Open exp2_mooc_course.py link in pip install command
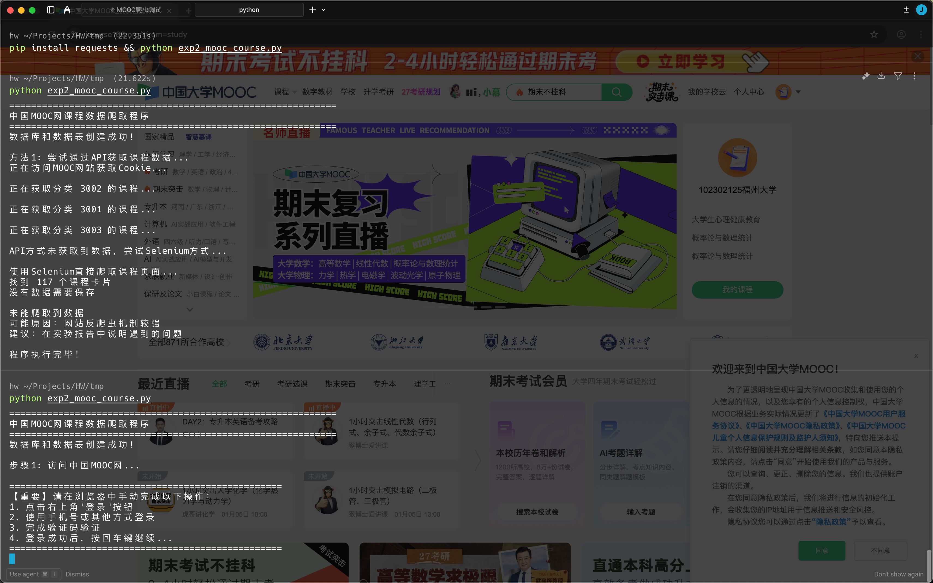This screenshot has width=933, height=583. tap(230, 48)
